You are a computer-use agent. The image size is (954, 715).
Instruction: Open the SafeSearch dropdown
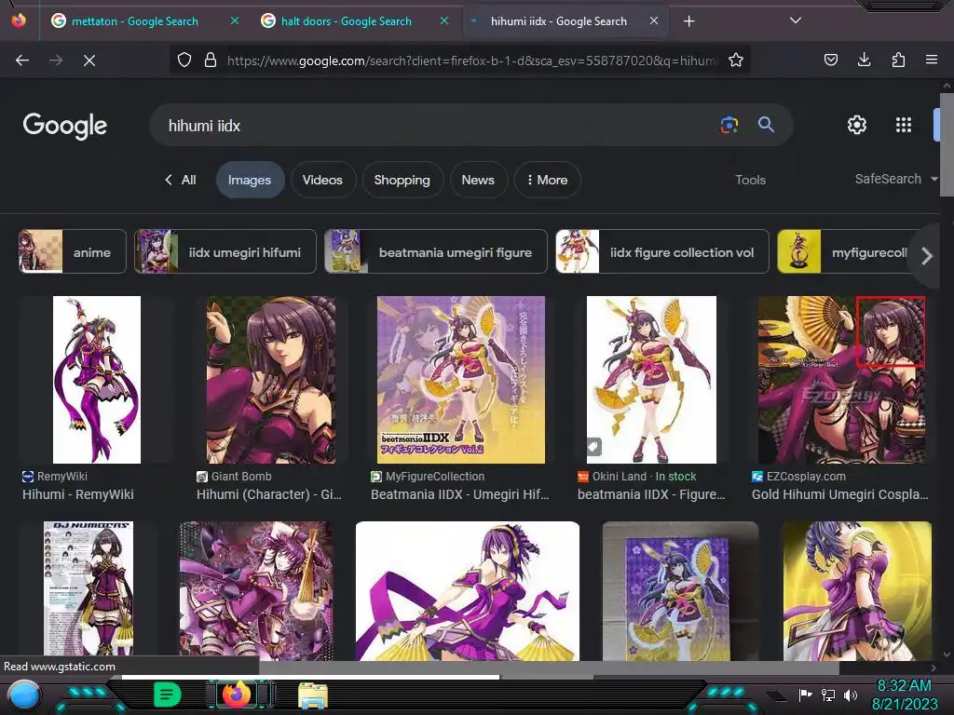(x=895, y=179)
